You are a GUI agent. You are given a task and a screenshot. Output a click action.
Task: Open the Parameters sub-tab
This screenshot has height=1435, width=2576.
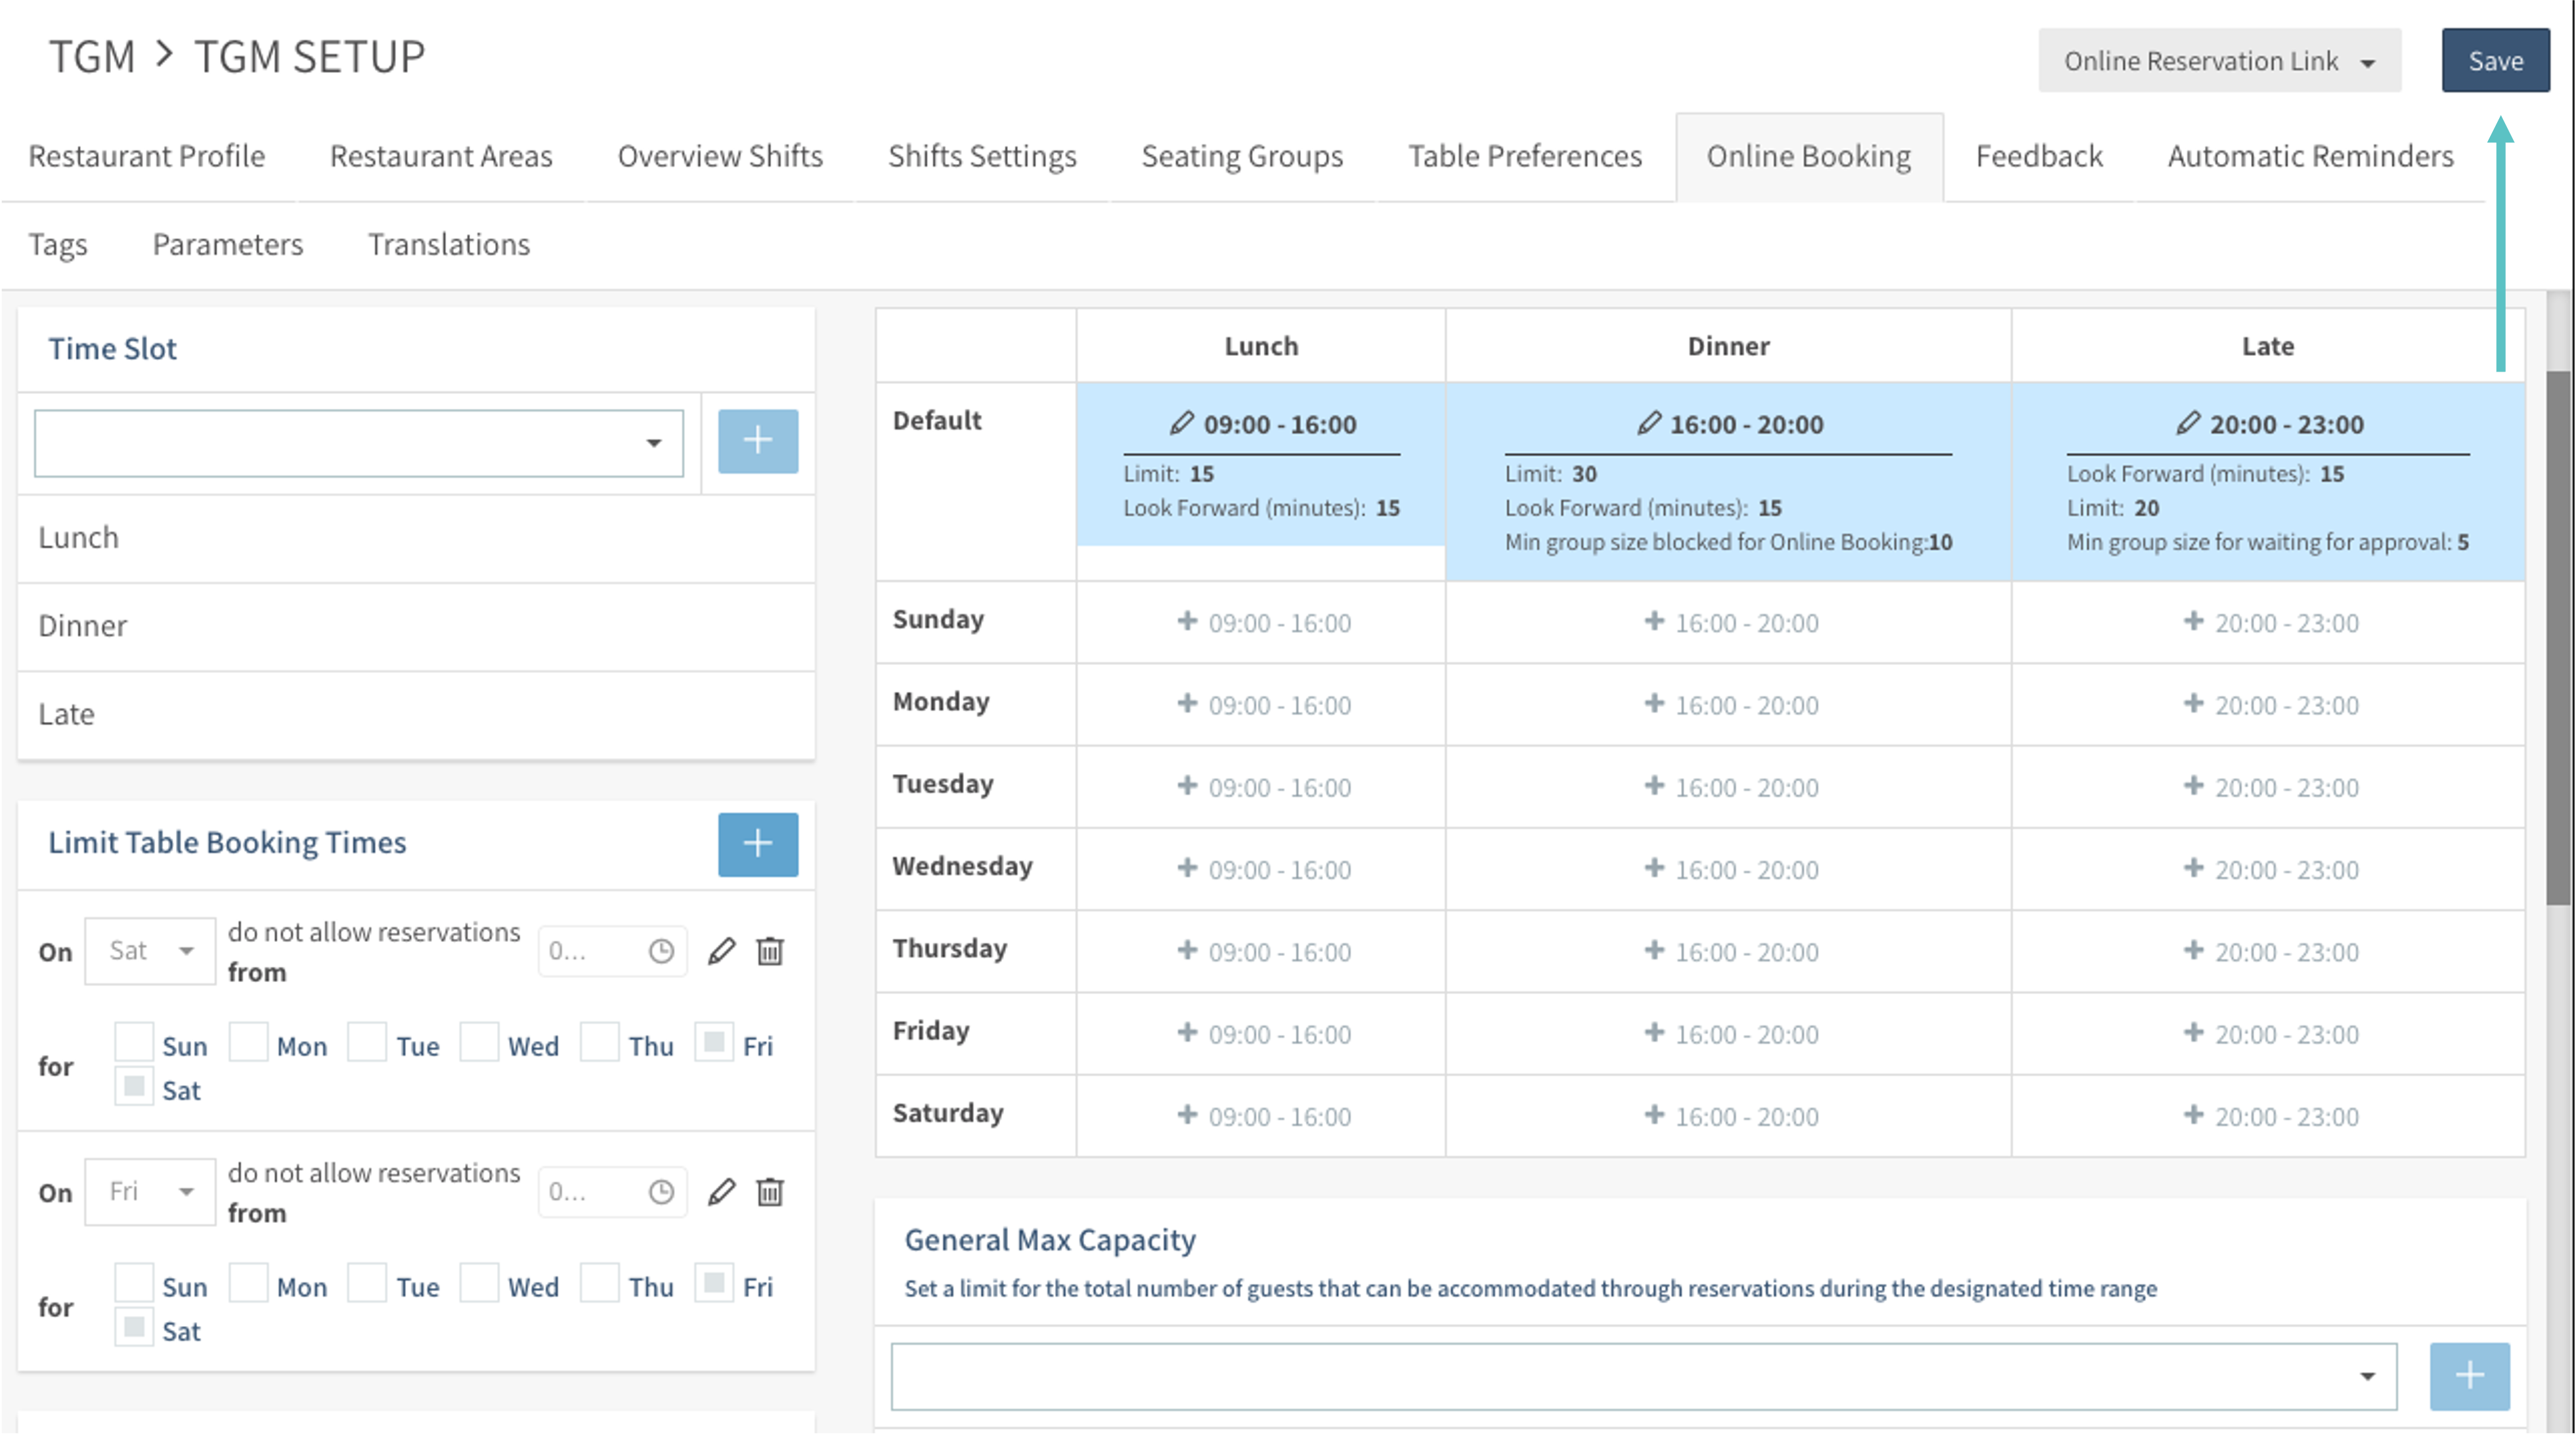[x=227, y=244]
